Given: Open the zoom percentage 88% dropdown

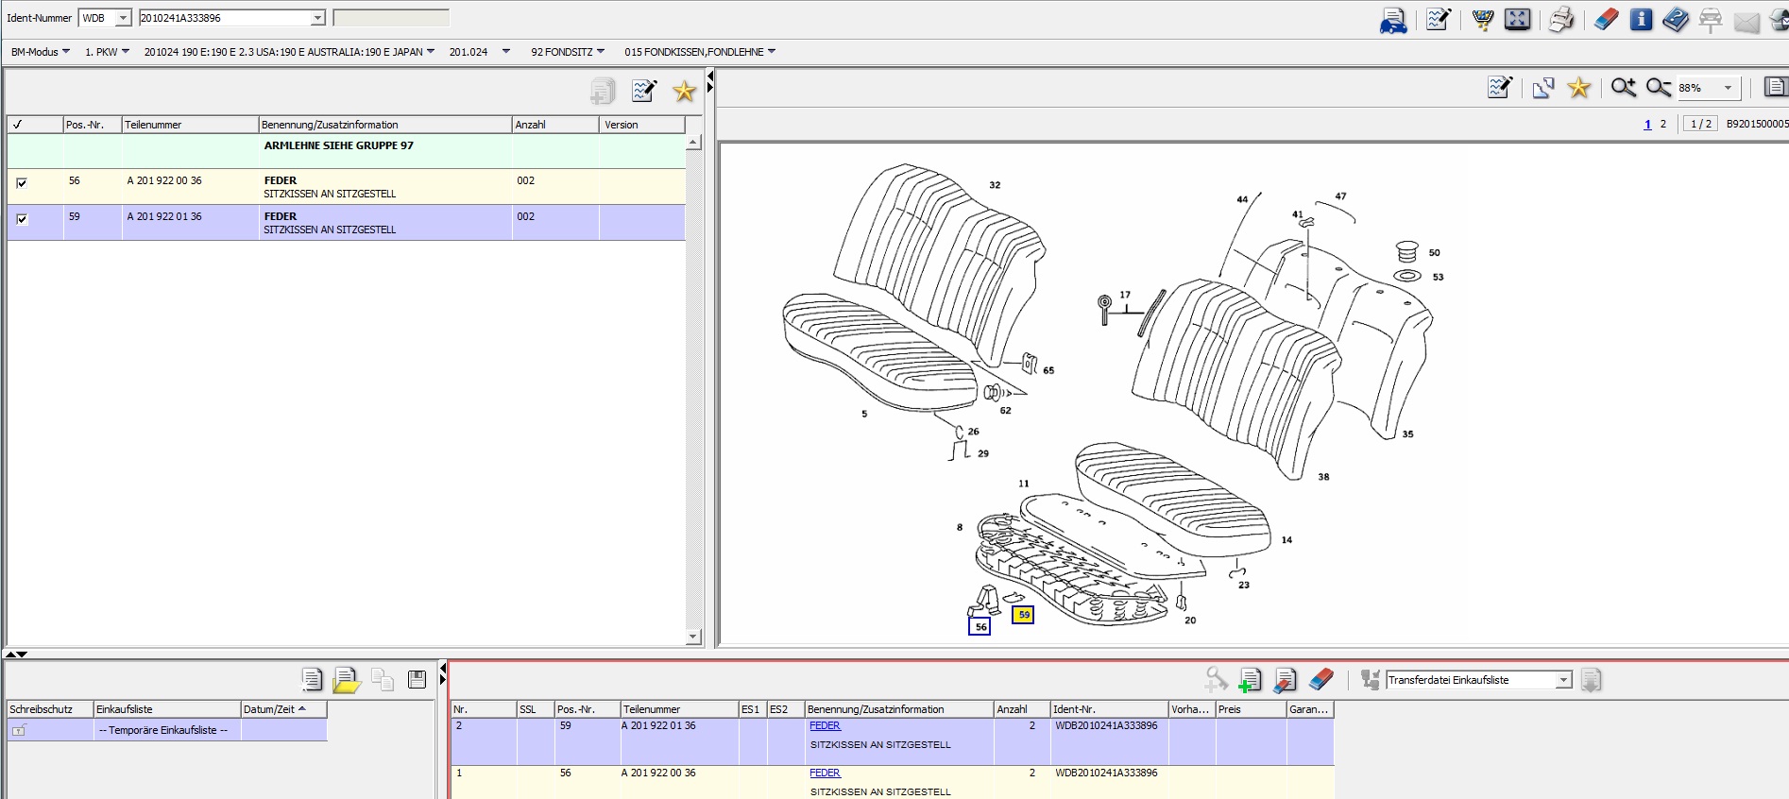Looking at the screenshot, I should pyautogui.click(x=1728, y=88).
